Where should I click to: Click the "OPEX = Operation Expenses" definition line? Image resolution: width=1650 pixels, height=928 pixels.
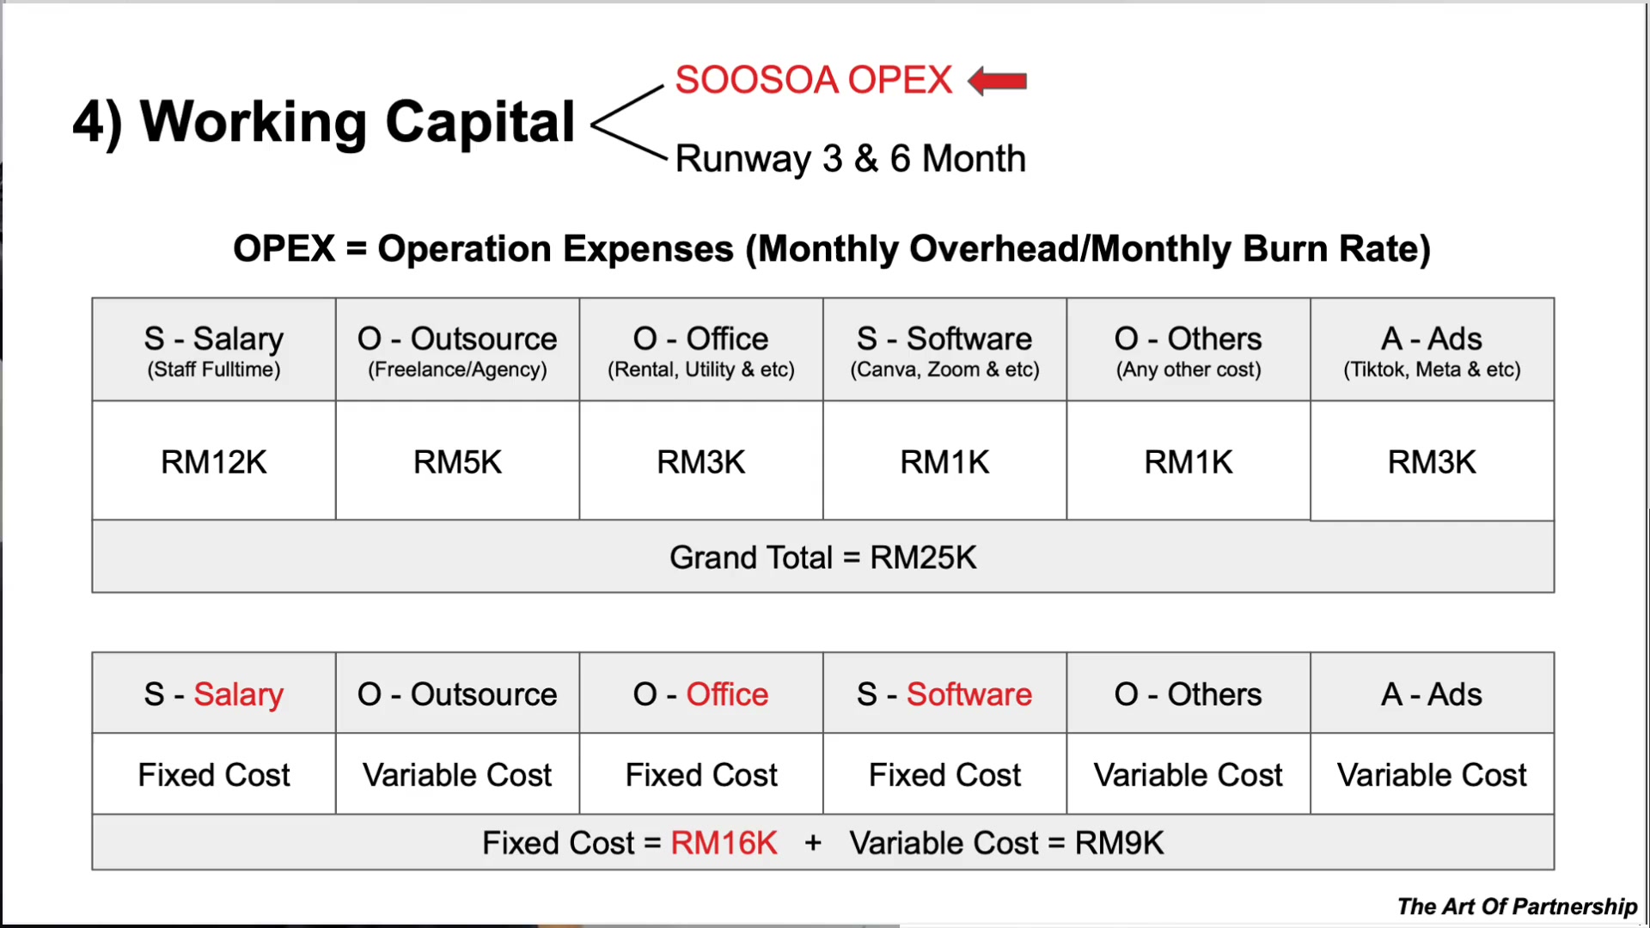pos(831,249)
